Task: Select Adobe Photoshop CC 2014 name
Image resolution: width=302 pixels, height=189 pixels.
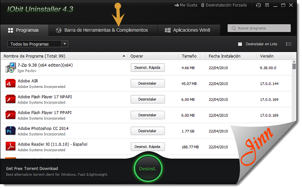Action: 43,128
